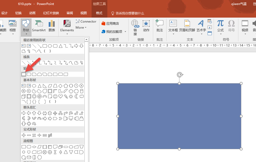The height and width of the screenshot is (162, 256).
Task: Choose the sun shape
Action: (71, 96)
